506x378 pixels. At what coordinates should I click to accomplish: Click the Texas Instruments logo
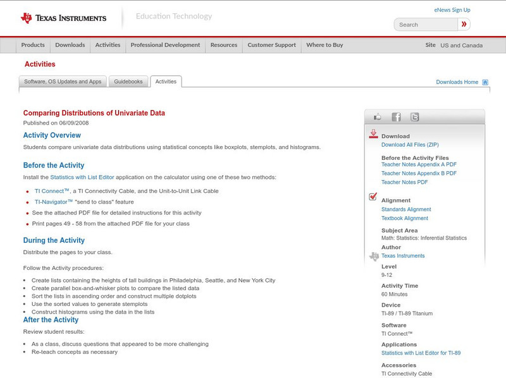(63, 18)
